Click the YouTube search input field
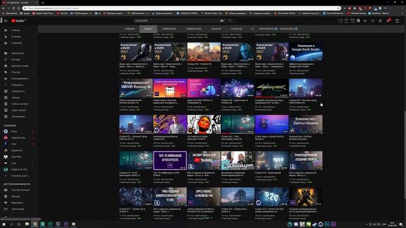This screenshot has width=406, height=228. [177, 21]
